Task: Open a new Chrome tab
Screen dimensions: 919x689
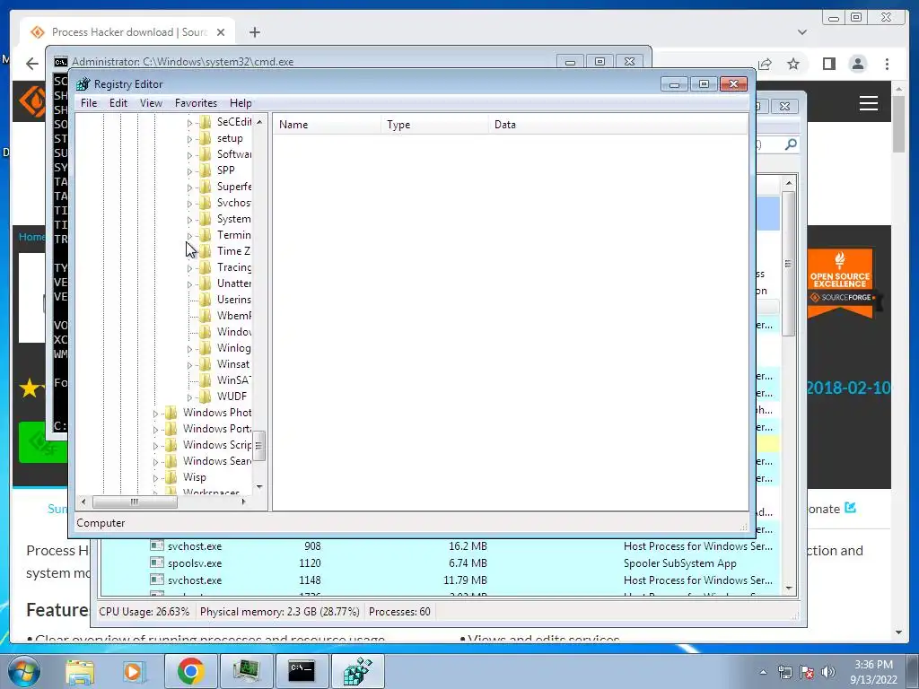Action: 254,32
